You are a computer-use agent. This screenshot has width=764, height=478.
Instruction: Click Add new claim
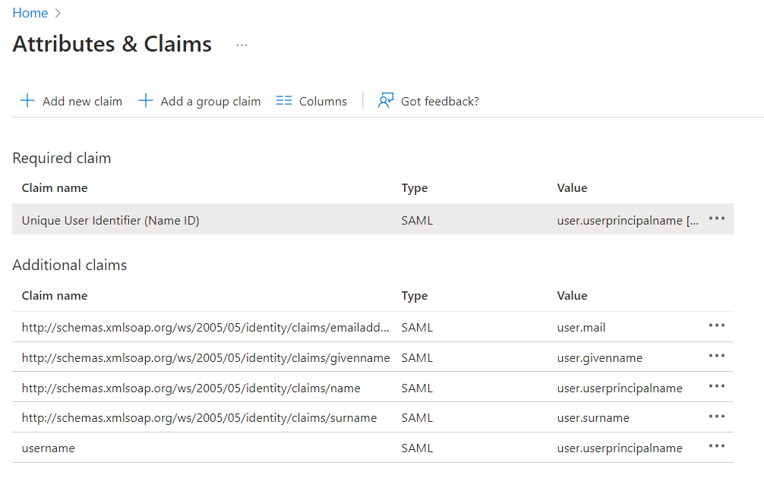pos(81,100)
